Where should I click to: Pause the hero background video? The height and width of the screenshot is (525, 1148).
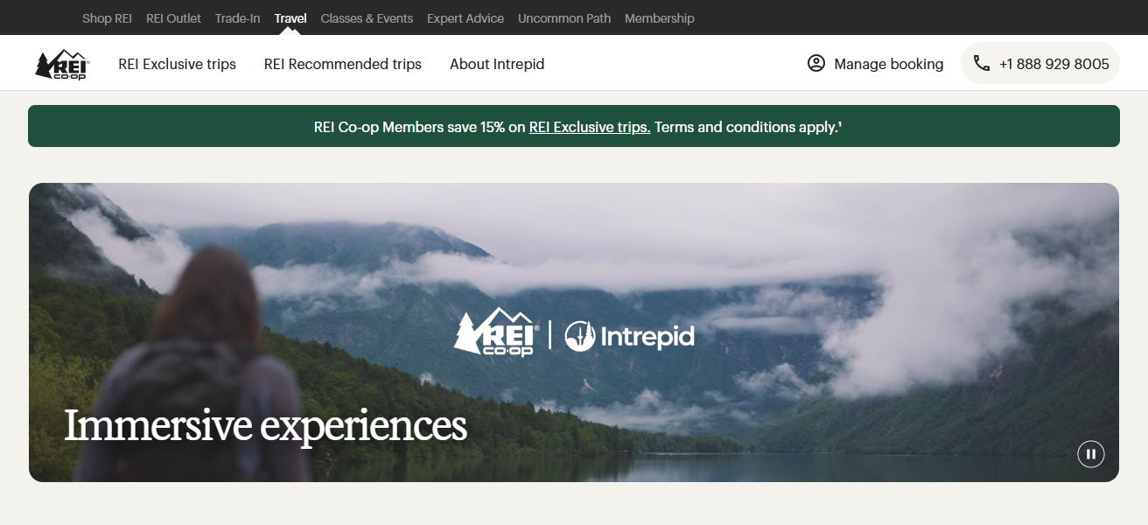[x=1091, y=453]
